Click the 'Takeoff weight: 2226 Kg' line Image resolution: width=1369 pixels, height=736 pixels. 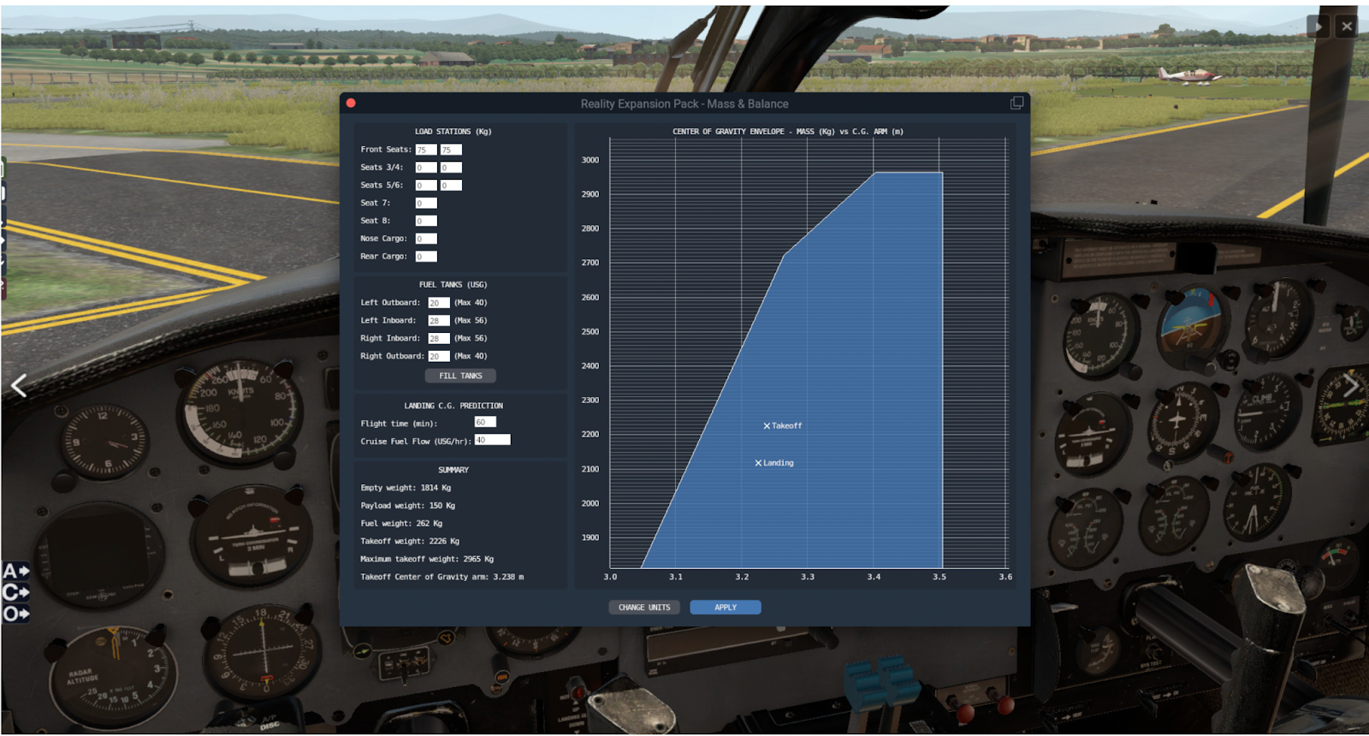pos(410,542)
